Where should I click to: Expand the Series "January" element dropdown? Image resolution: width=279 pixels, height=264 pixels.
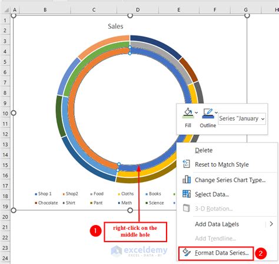(x=263, y=119)
